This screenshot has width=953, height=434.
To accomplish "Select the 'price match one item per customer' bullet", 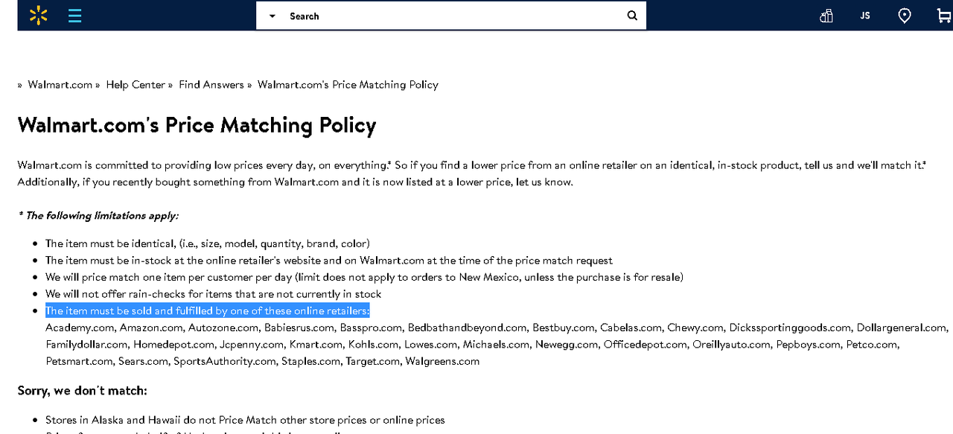I will click(364, 277).
